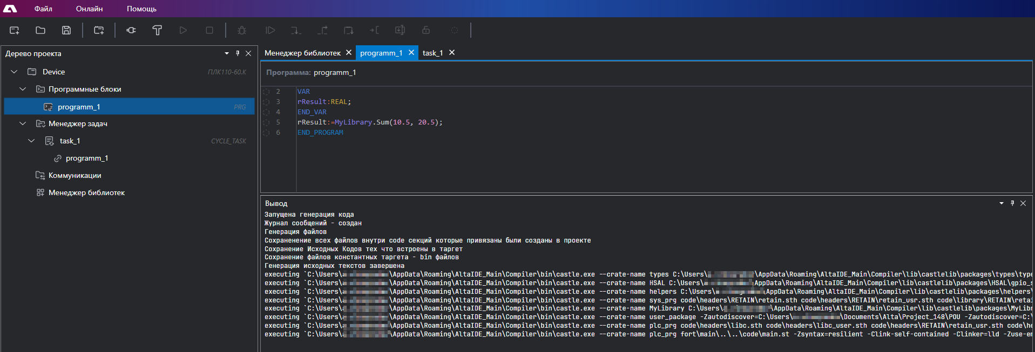
Task: Save project with the floppy disk icon
Action: pos(66,30)
